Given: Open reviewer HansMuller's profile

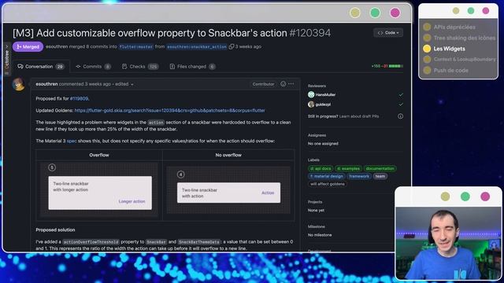Looking at the screenshot, I should click(325, 94).
